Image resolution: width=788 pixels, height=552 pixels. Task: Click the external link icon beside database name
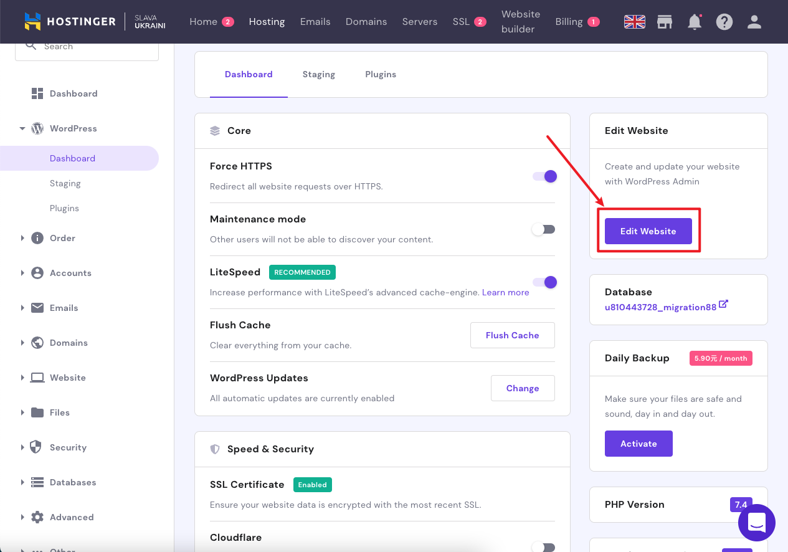[x=723, y=305]
